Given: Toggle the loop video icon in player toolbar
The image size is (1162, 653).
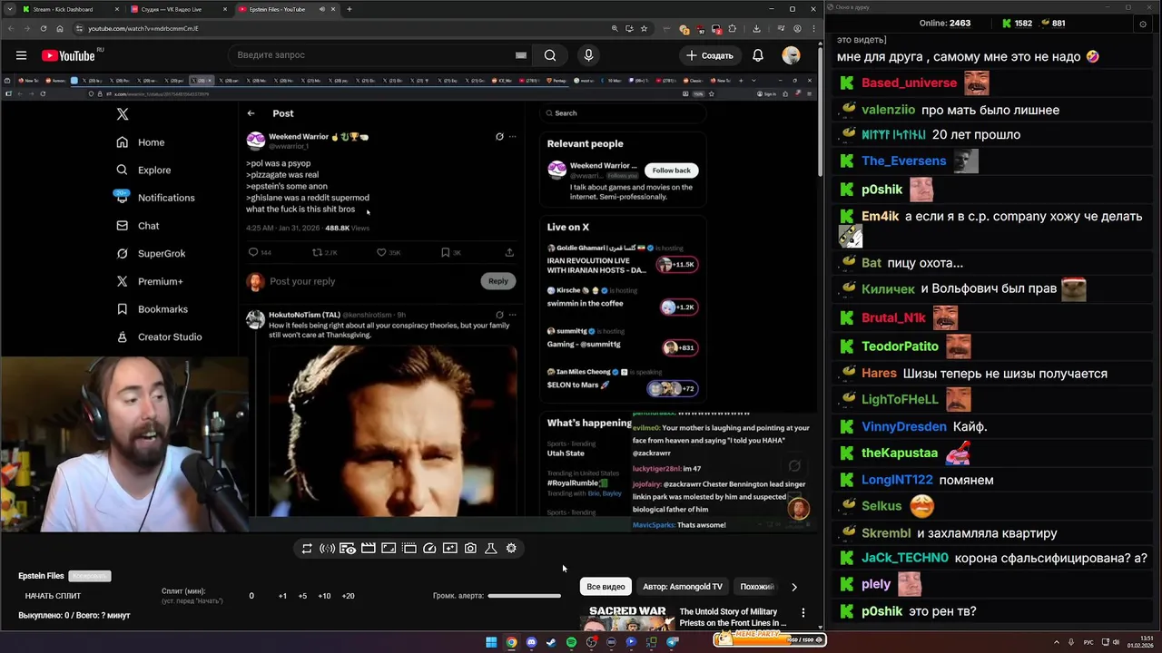Looking at the screenshot, I should (307, 549).
